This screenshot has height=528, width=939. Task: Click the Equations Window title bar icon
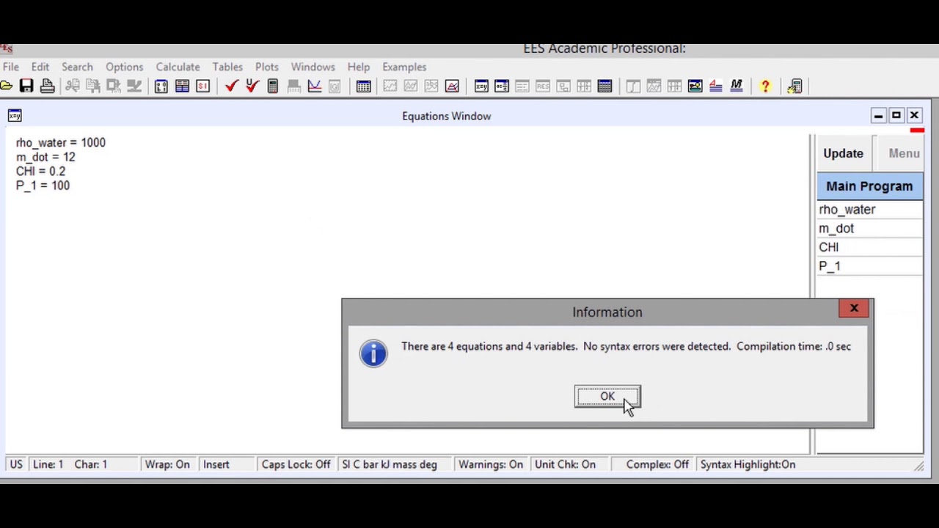[15, 116]
